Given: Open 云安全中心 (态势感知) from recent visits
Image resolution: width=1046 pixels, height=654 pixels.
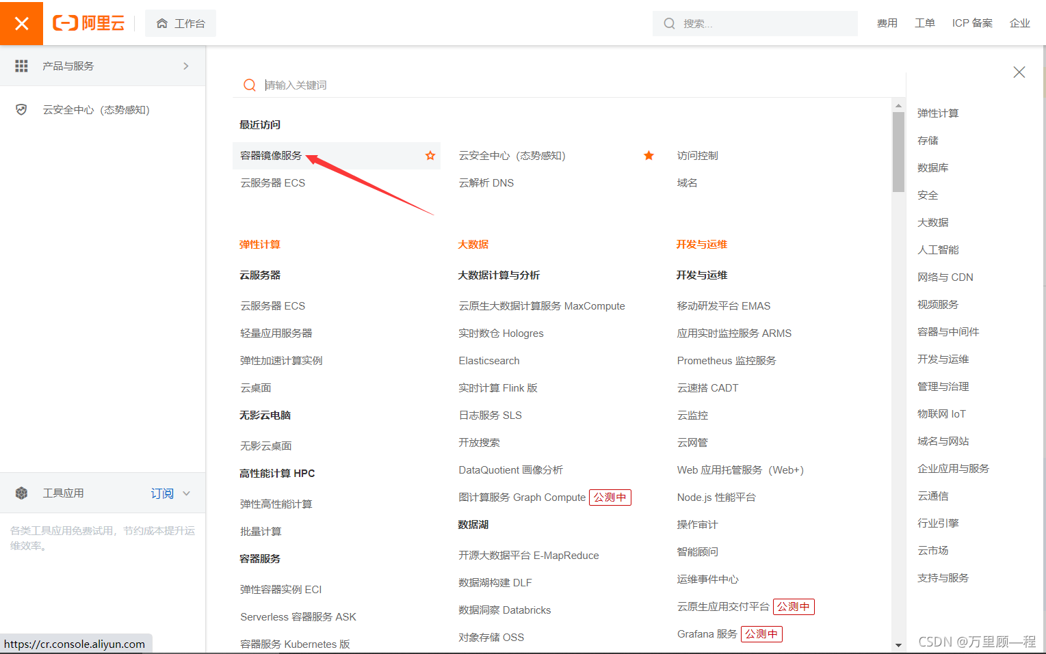Looking at the screenshot, I should 512,156.
